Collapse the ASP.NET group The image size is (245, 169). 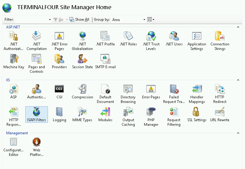(238, 27)
